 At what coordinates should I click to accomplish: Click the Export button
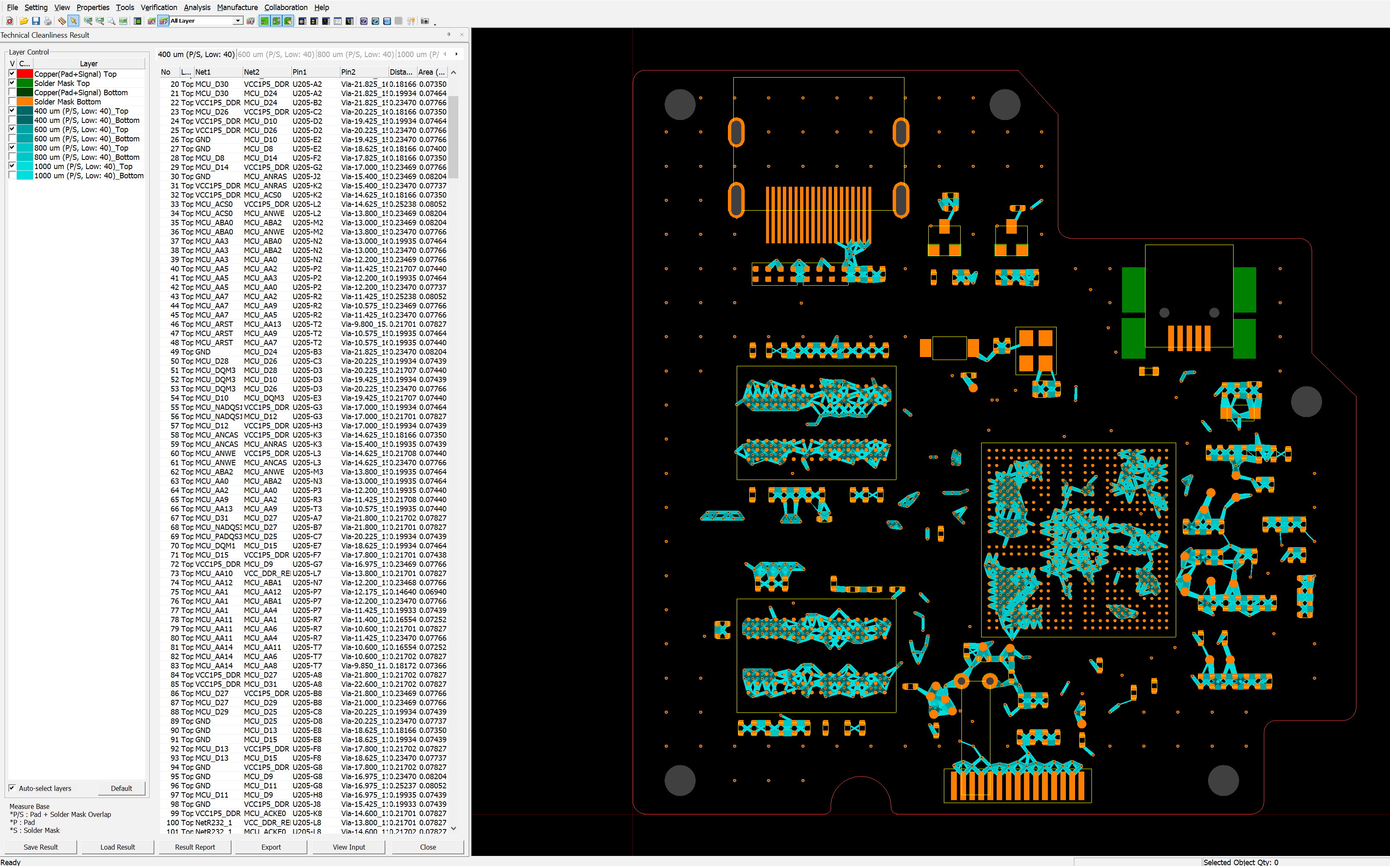[271, 847]
